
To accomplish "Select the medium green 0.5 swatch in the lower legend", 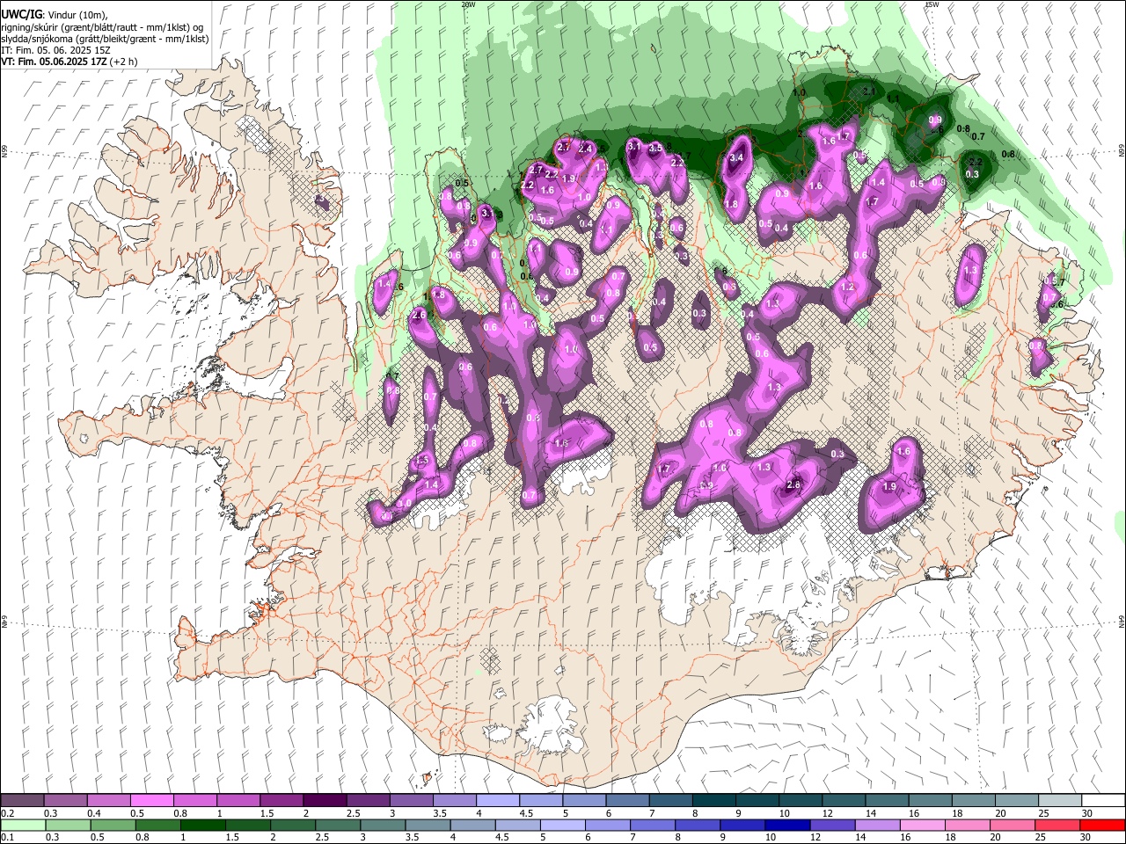I will click(x=112, y=825).
